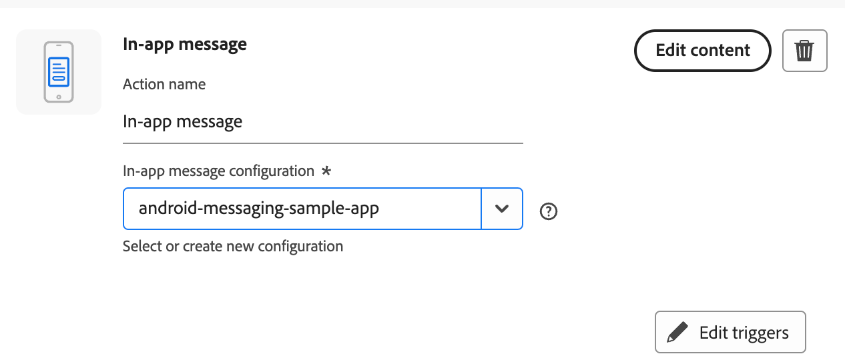The image size is (845, 360).
Task: Click the trash can delete icon
Action: [x=804, y=50]
